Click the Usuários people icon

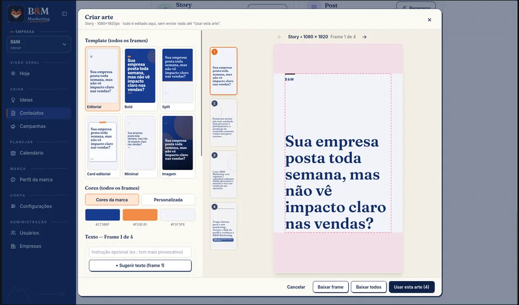pos(13,233)
